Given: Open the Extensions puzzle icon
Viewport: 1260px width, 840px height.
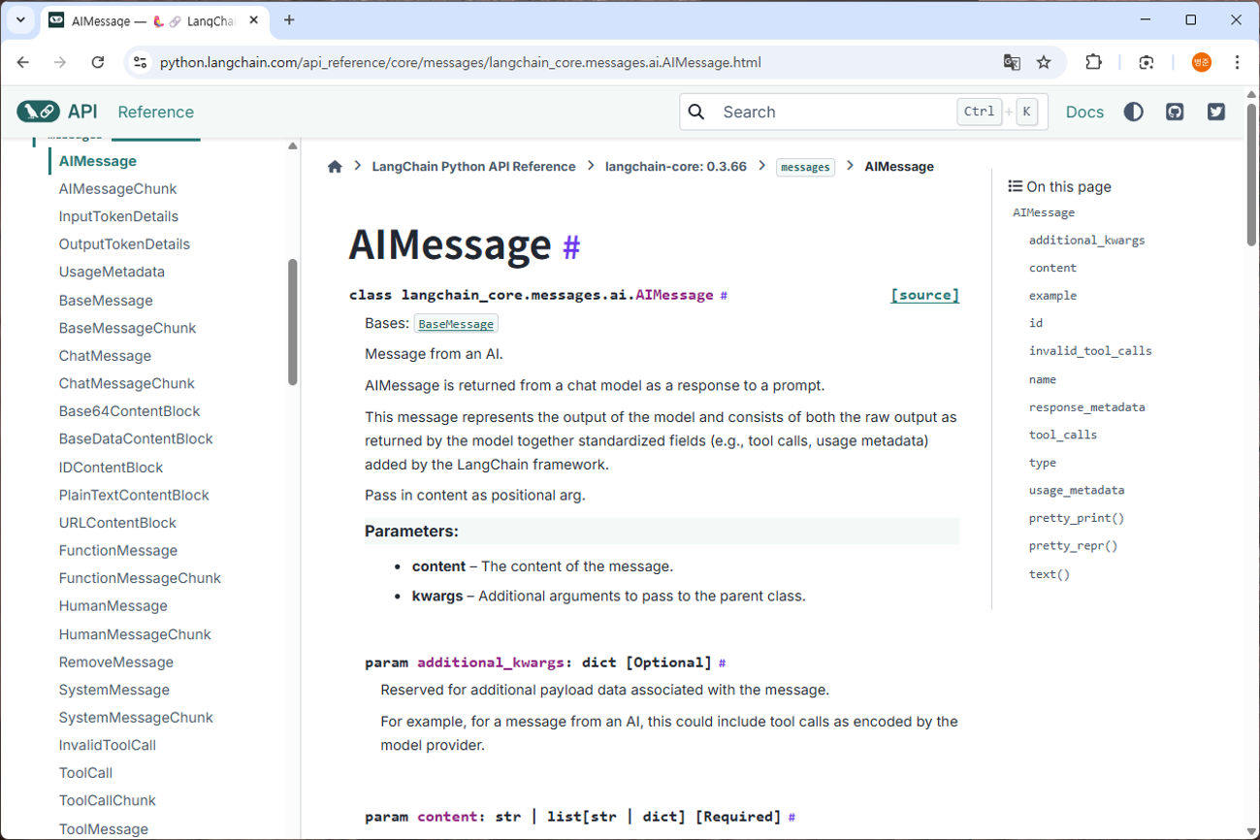Looking at the screenshot, I should tap(1093, 62).
